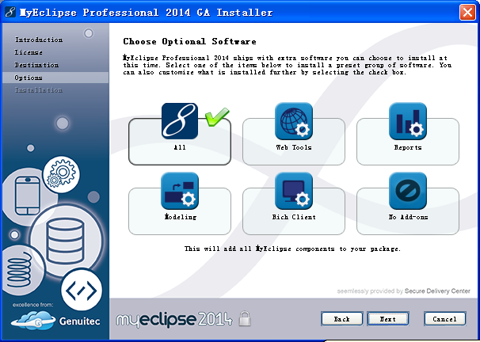Choose the No Add-ons icon

coord(408,191)
